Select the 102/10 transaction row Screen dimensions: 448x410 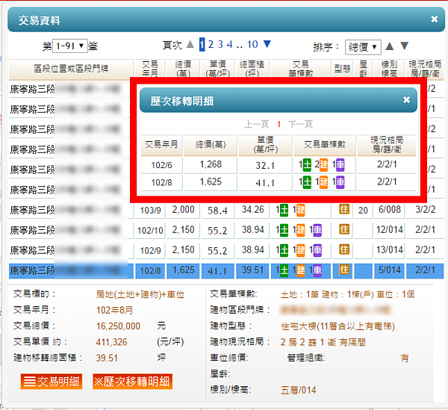[226, 230]
